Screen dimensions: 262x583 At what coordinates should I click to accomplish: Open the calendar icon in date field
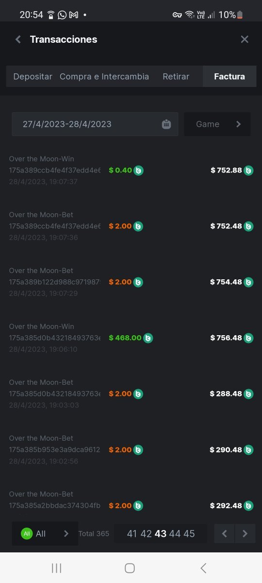pos(166,124)
